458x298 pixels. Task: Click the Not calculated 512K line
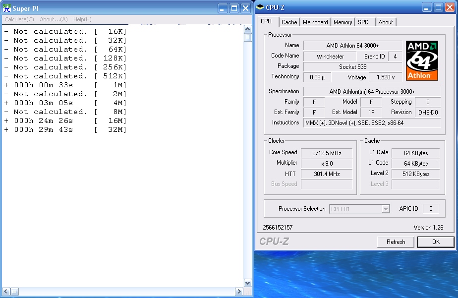(65, 76)
